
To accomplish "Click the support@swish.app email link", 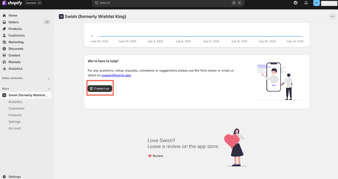I will click(x=116, y=75).
